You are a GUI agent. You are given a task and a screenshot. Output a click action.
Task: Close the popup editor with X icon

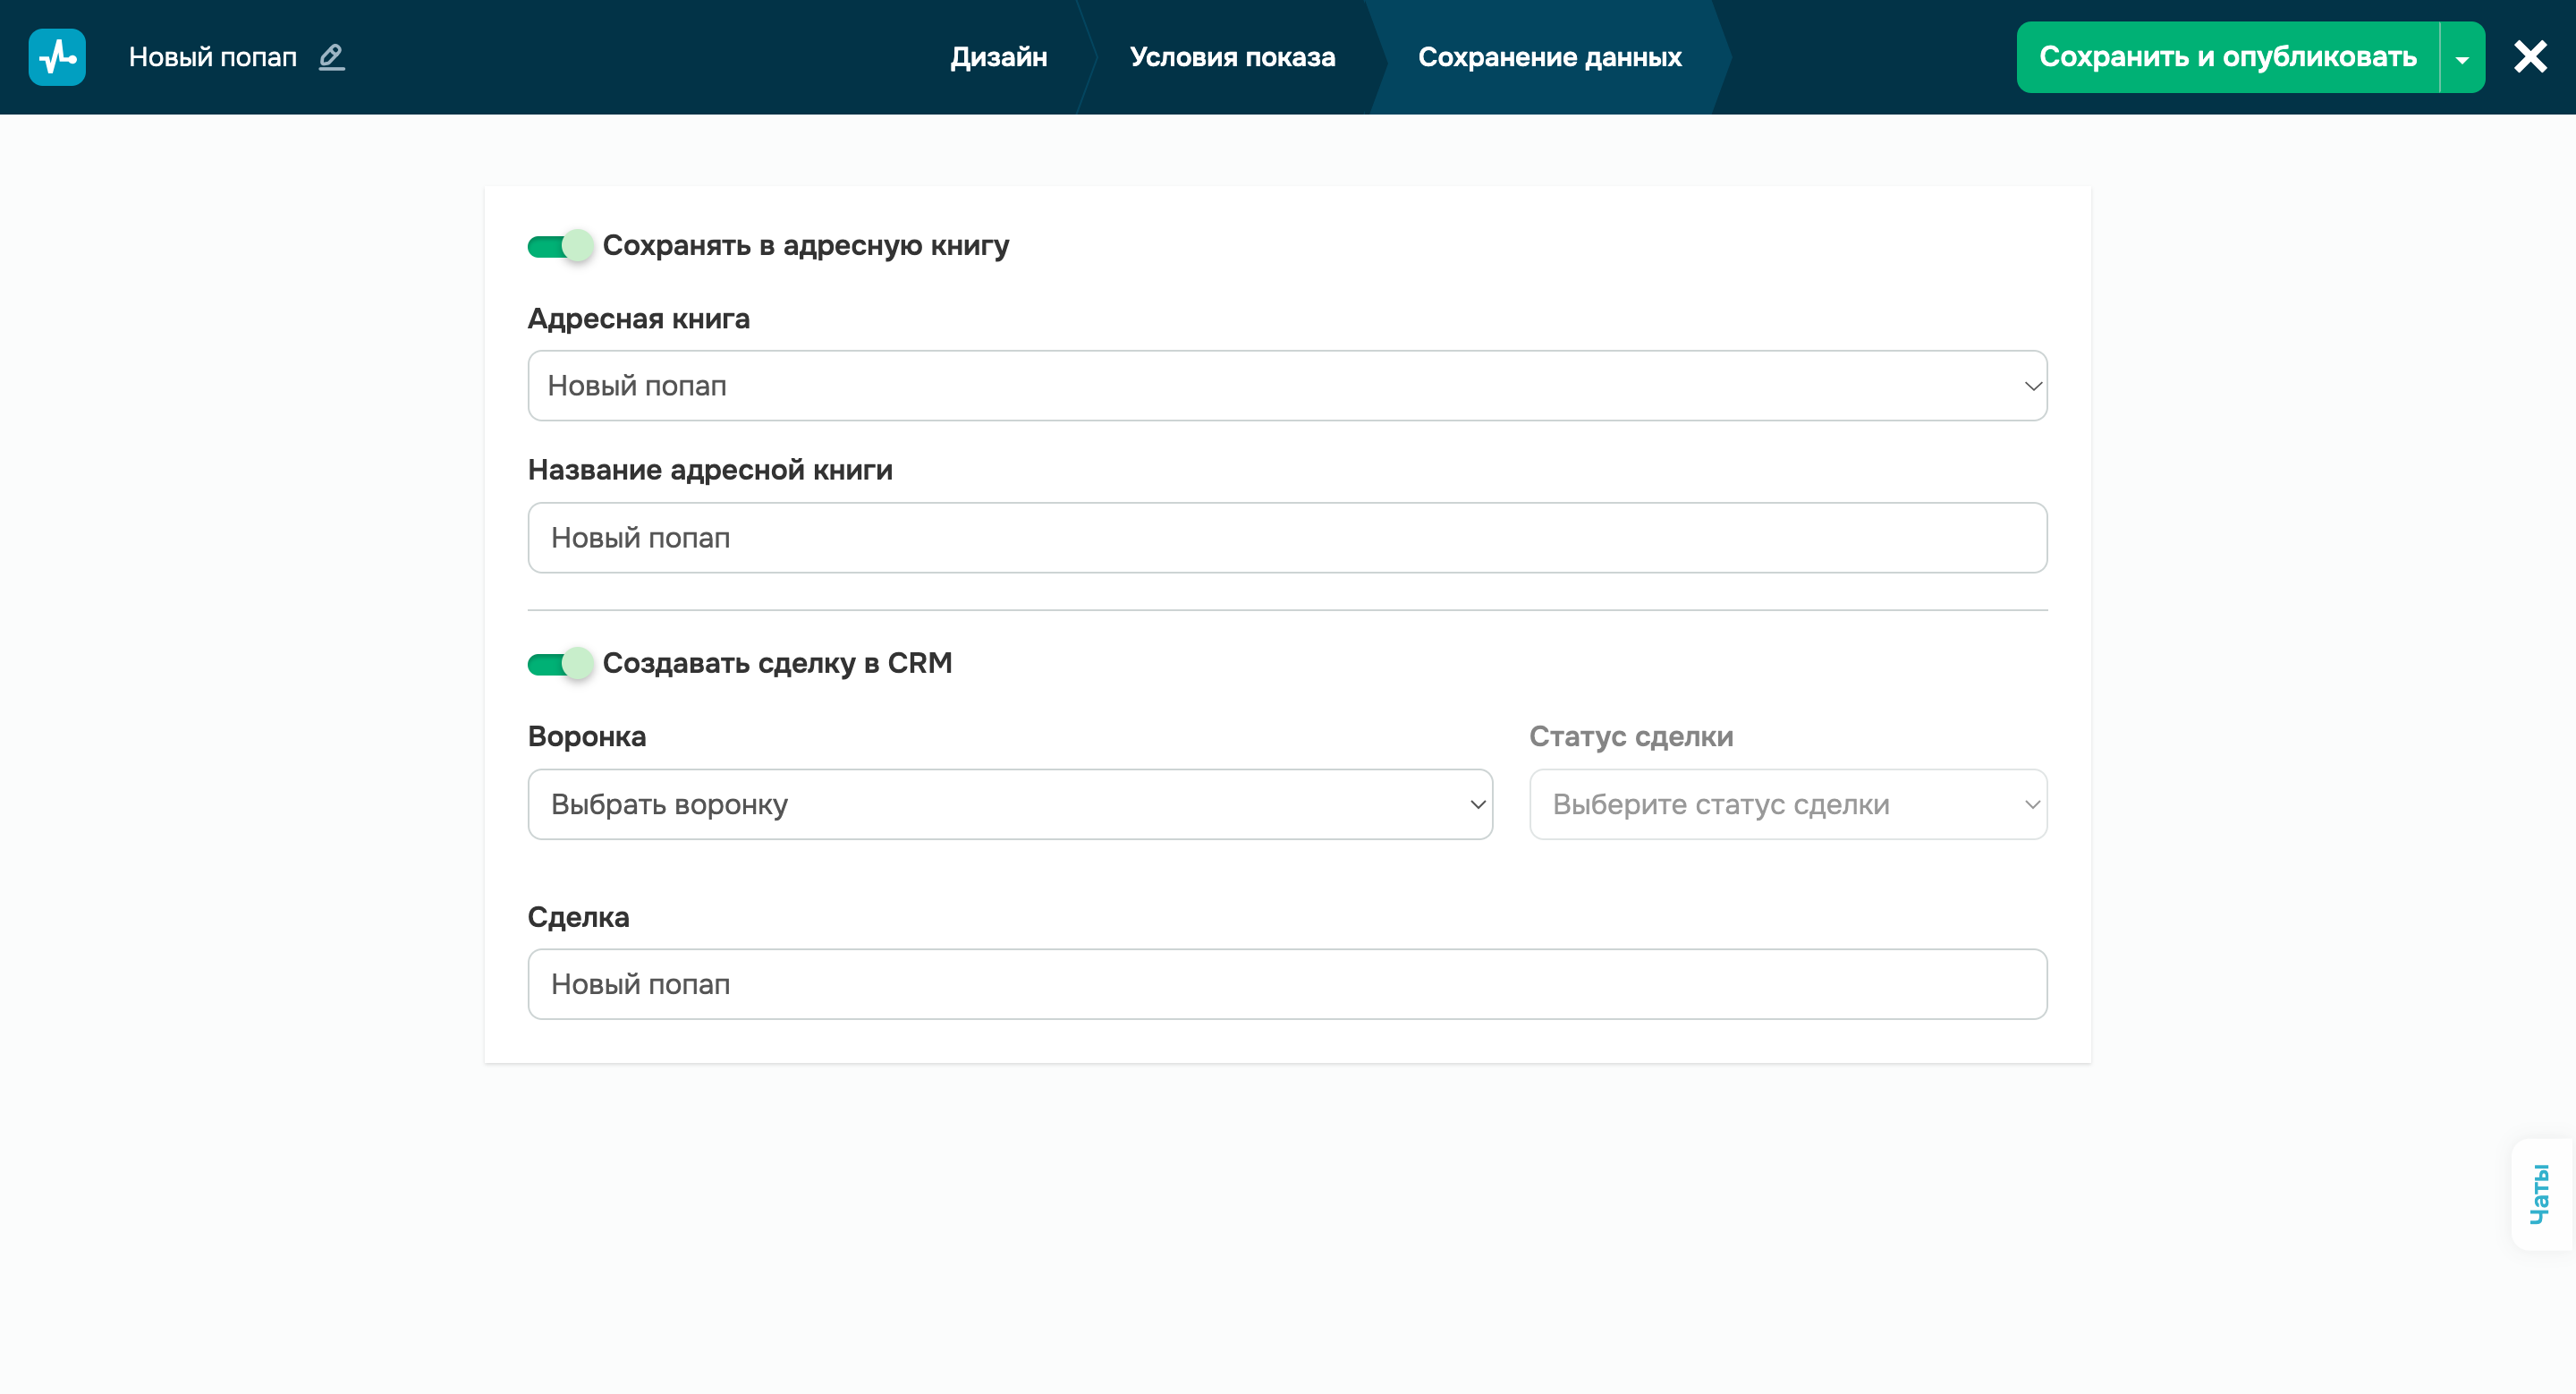(2530, 57)
